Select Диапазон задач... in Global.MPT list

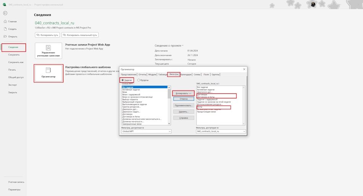tap(131, 112)
